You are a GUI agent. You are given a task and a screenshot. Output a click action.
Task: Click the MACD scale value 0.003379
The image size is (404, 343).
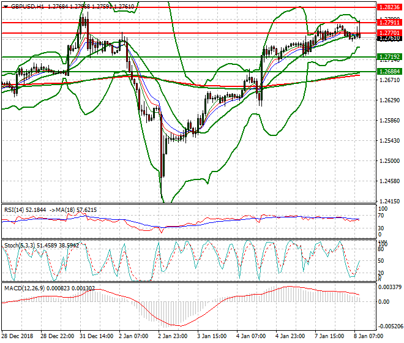pyautogui.click(x=389, y=287)
